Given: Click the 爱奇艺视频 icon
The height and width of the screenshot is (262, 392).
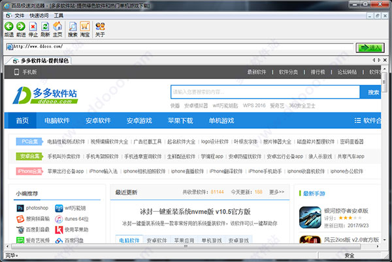Looking at the screenshot, I should 20,240.
